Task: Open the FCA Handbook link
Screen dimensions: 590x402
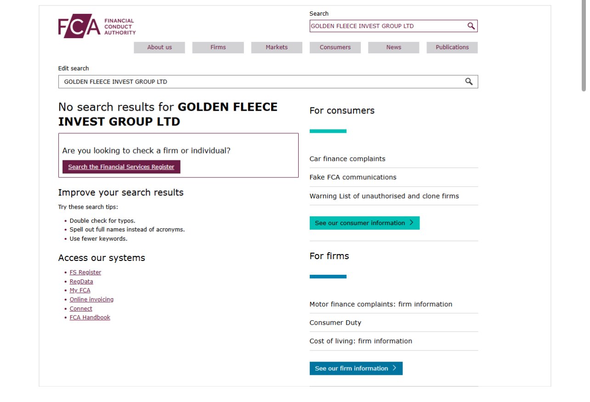Action: [90, 317]
